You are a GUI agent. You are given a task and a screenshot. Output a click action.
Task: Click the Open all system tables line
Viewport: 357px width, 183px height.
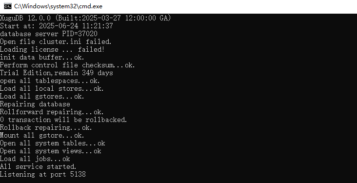[x=53, y=143]
